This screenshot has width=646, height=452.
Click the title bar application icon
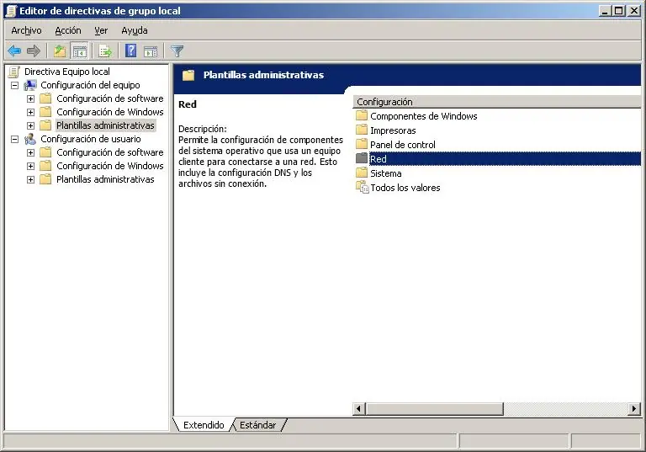click(12, 11)
